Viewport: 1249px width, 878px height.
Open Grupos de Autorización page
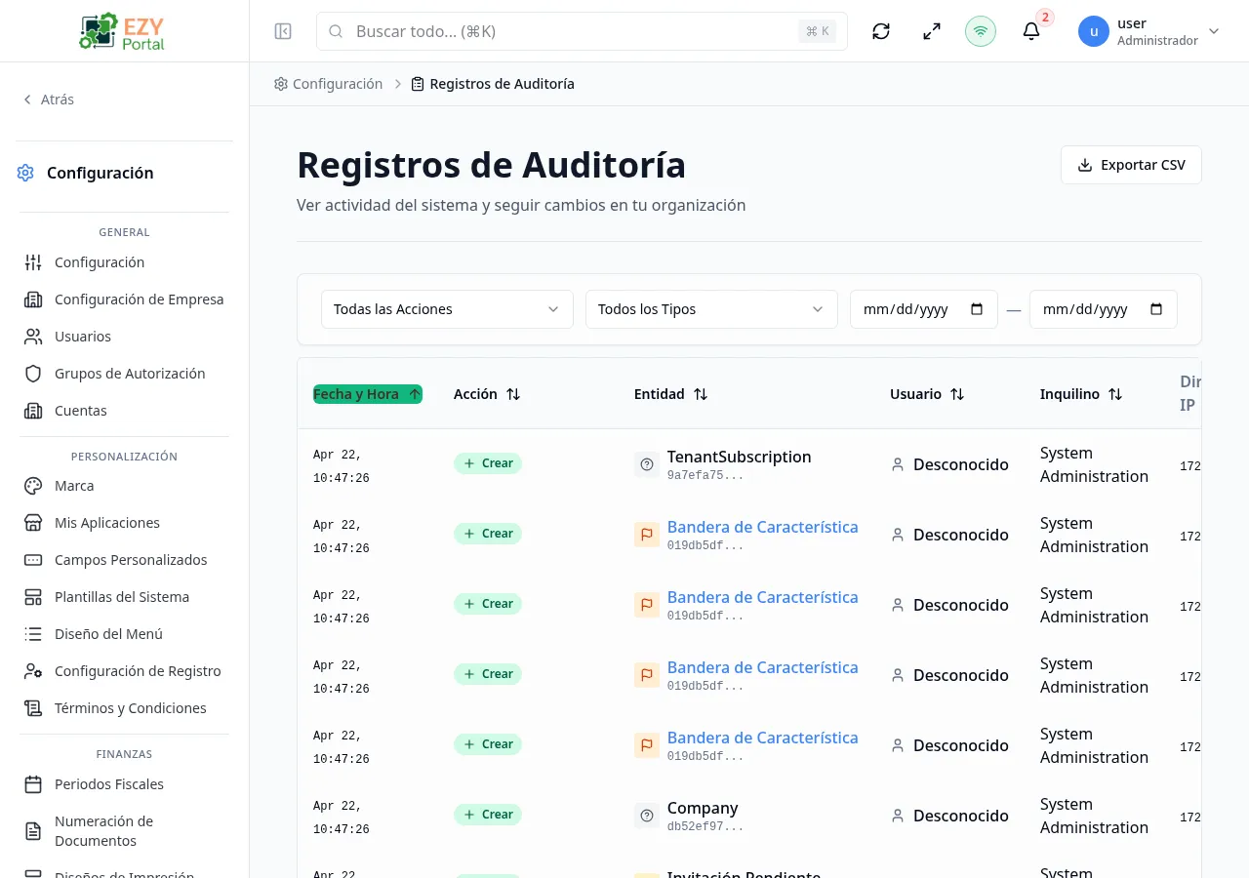[x=125, y=374]
